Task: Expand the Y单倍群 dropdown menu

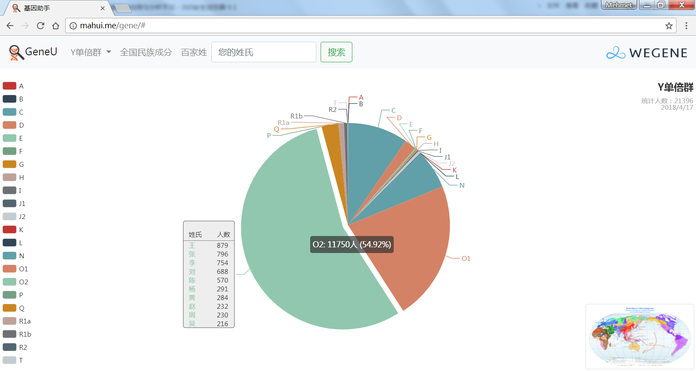Action: pyautogui.click(x=91, y=52)
